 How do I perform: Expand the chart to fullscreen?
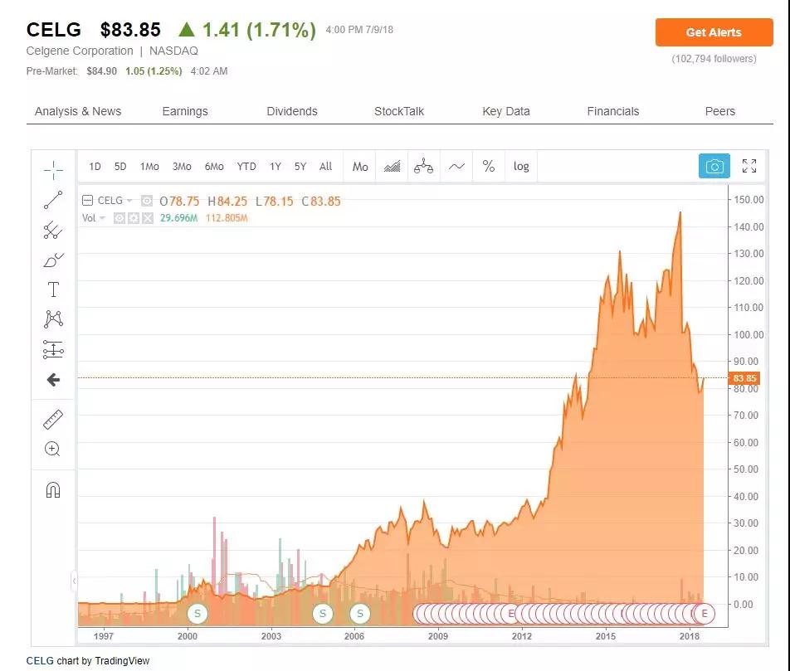(x=749, y=166)
